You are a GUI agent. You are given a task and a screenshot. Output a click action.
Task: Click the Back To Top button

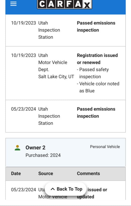(66, 189)
